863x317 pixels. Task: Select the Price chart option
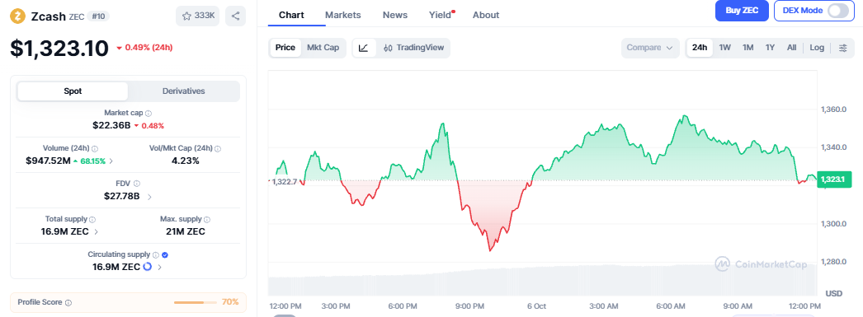tap(285, 48)
